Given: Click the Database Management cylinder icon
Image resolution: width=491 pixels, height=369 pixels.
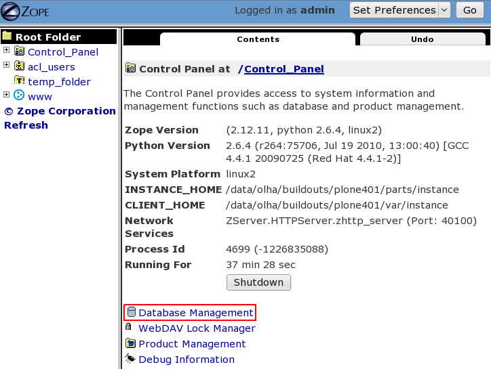Looking at the screenshot, I should [x=132, y=312].
